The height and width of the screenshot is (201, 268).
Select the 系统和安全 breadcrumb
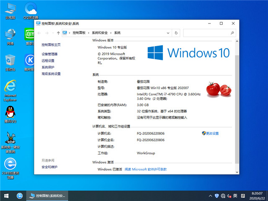100,33
